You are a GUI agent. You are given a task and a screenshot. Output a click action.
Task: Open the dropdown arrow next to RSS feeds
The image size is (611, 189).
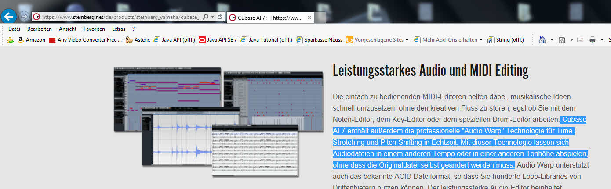(571, 40)
